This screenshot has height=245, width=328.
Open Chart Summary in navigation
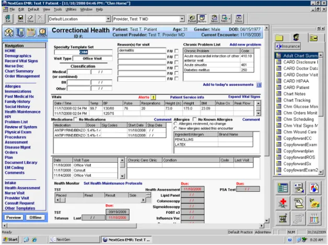pos(19,71)
